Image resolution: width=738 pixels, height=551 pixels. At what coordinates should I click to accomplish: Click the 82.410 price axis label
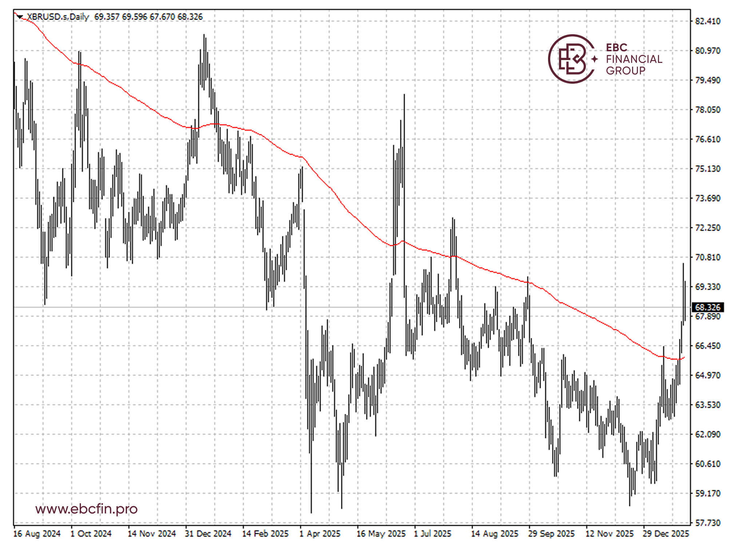pos(707,21)
